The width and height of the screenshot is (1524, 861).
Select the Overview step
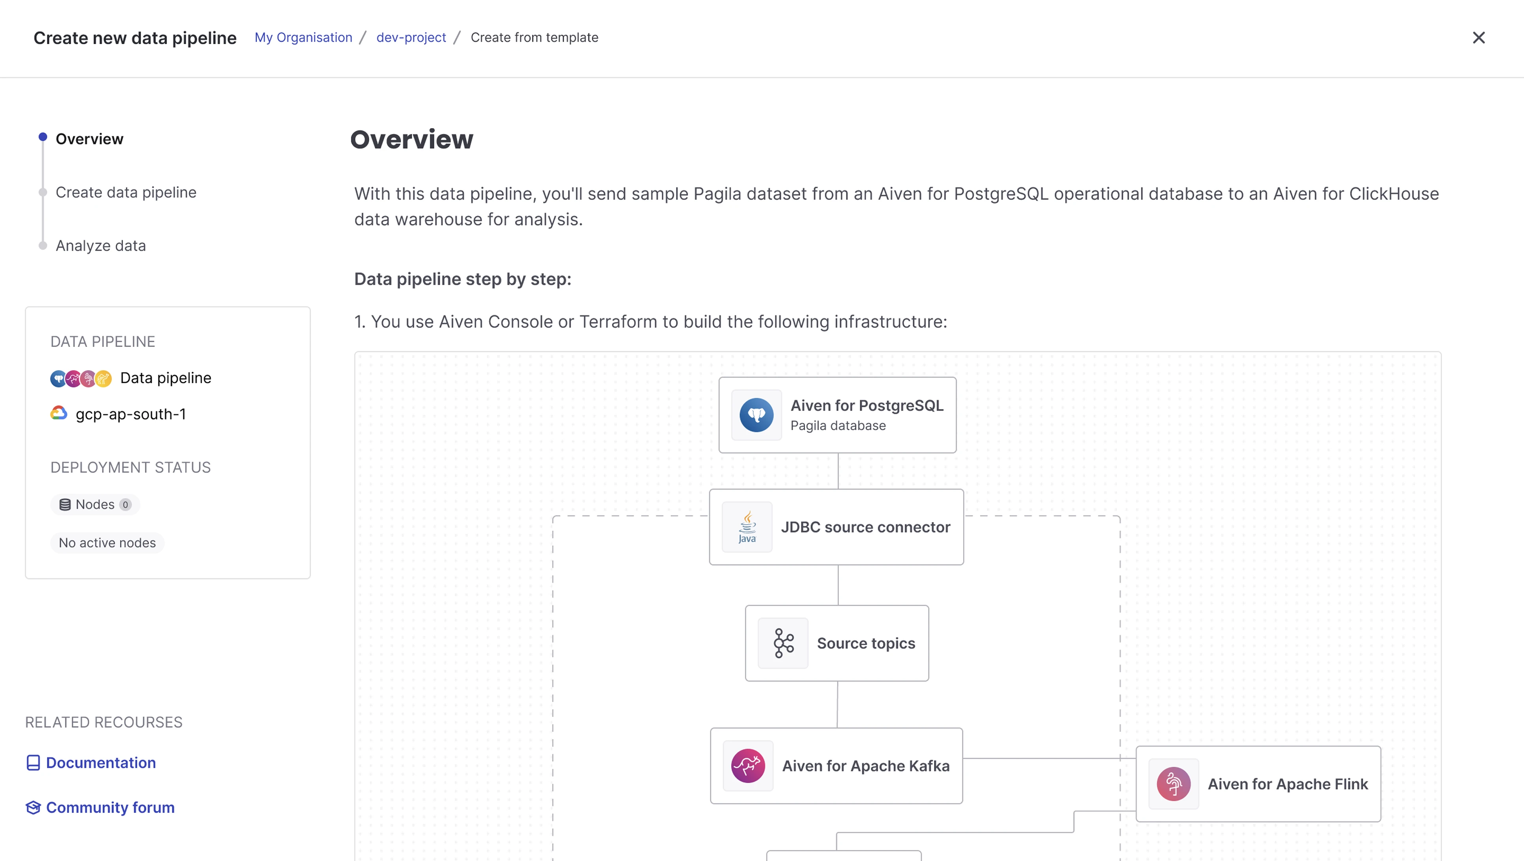(89, 139)
